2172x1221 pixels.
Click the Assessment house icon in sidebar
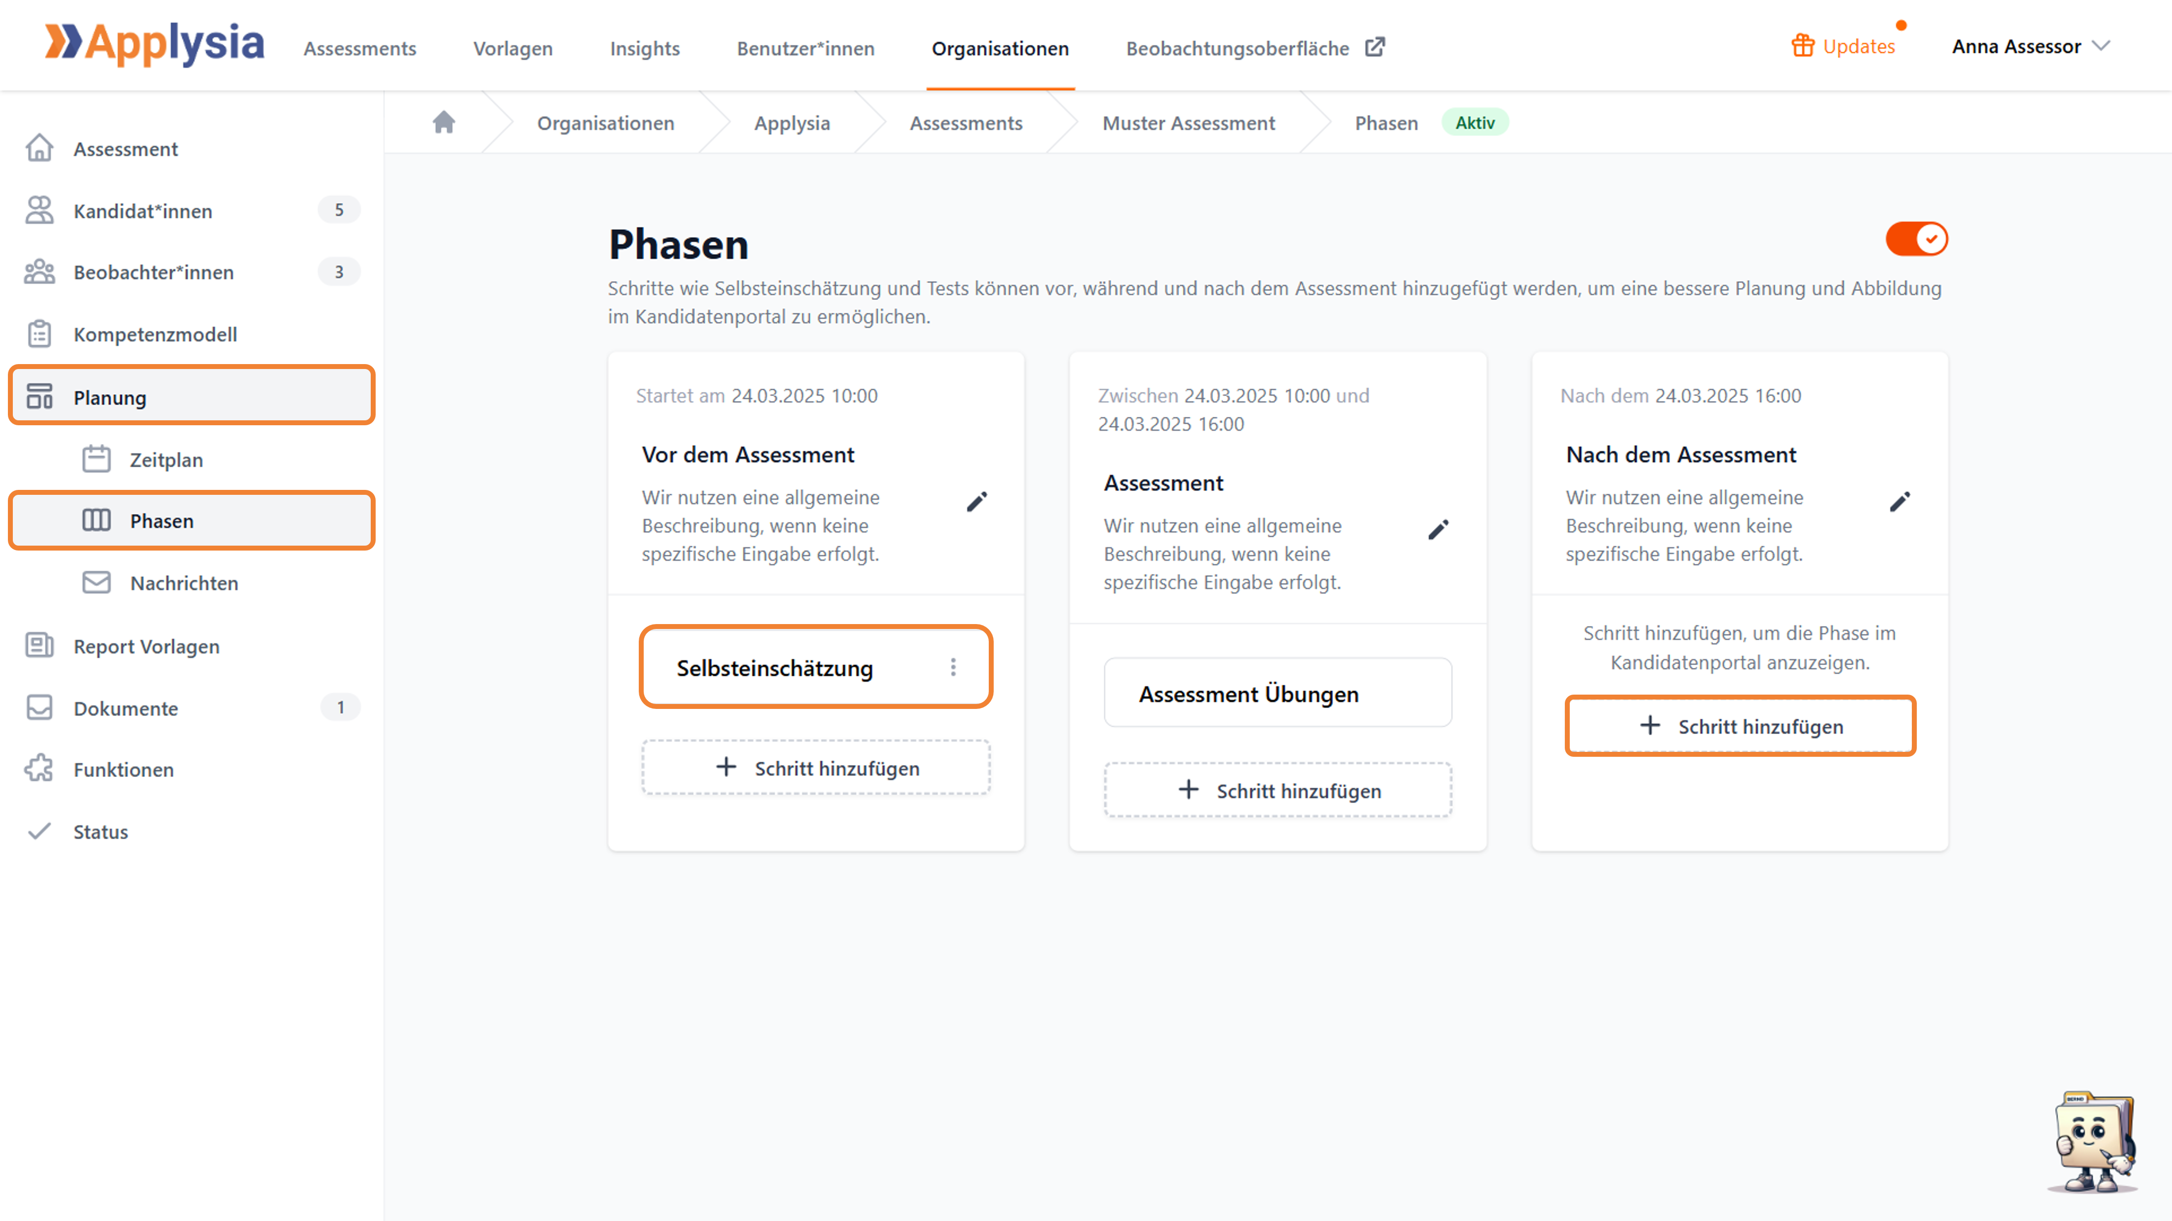click(x=39, y=148)
